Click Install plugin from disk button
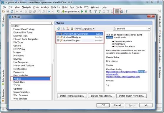164x113 pixels. coord(132,96)
